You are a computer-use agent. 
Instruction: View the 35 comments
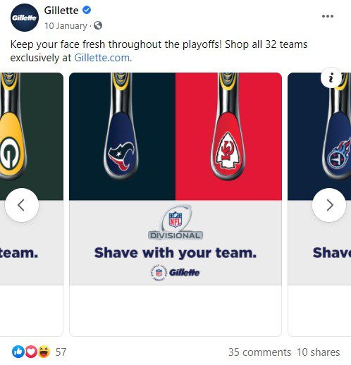tap(259, 352)
